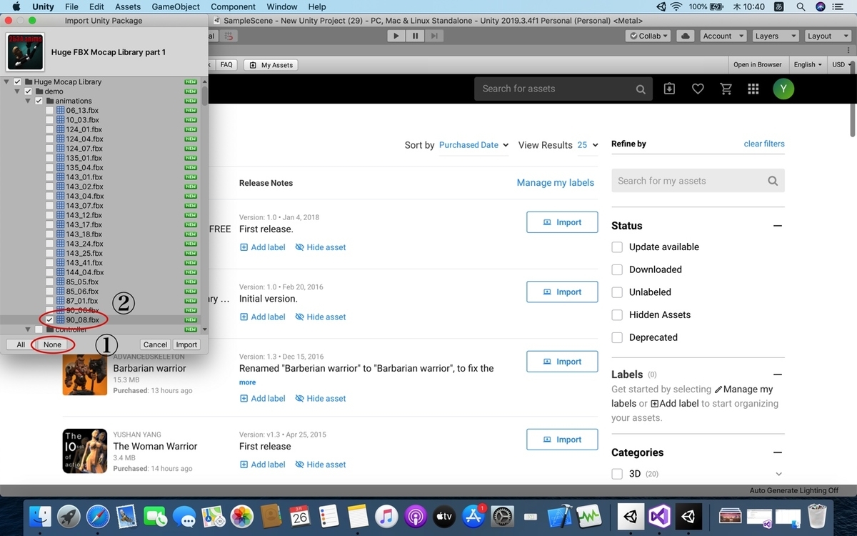857x536 pixels.
Task: Toggle Huge Mocap Library folder checkbox
Action: pyautogui.click(x=18, y=82)
